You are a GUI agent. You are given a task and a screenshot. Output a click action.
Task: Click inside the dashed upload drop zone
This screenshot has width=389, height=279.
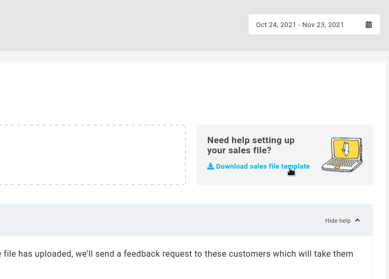pos(93,155)
